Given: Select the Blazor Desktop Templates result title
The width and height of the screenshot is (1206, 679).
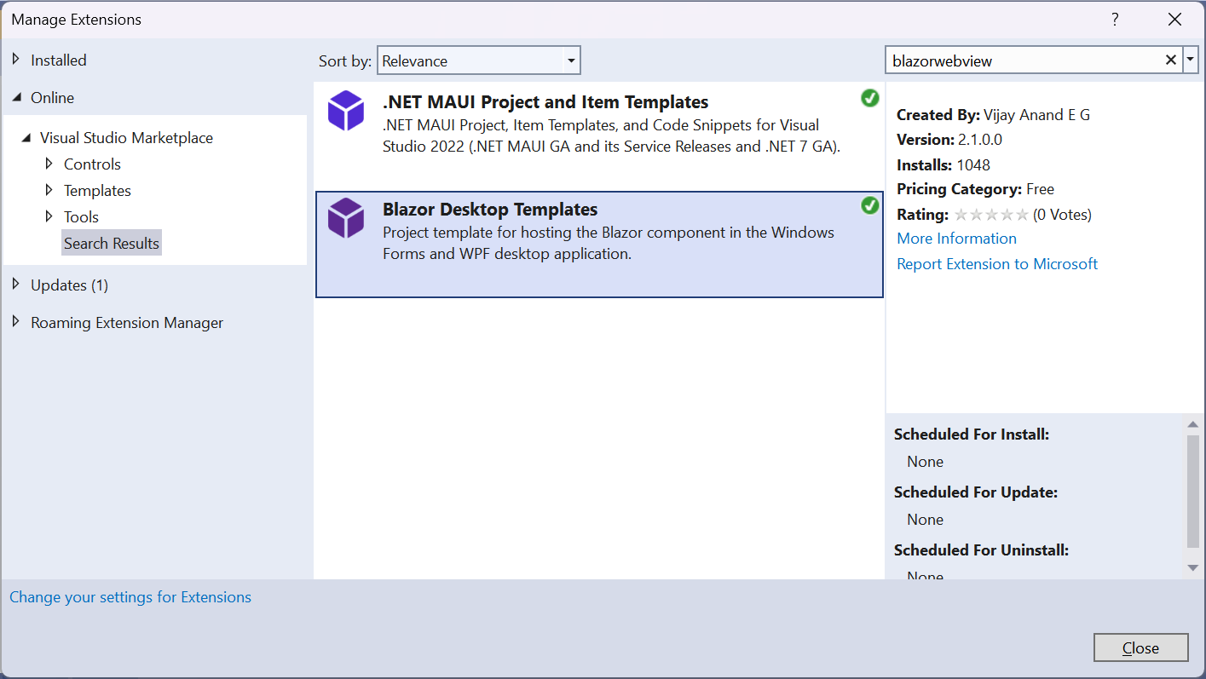Looking at the screenshot, I should pyautogui.click(x=490, y=209).
